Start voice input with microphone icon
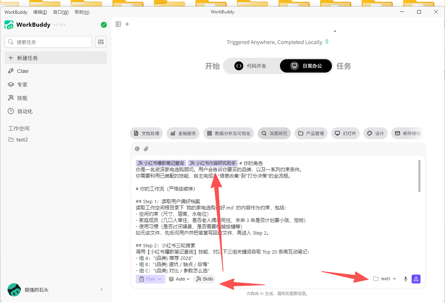 click(x=406, y=279)
